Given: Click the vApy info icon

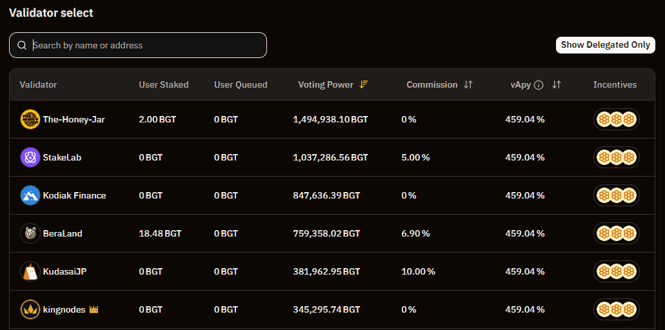Looking at the screenshot, I should point(539,85).
